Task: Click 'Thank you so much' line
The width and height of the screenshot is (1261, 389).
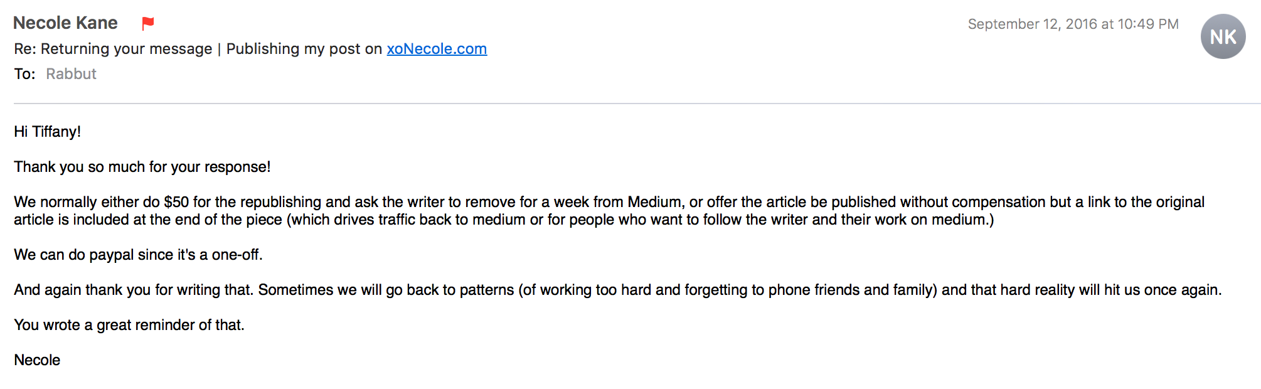Action: point(142,167)
